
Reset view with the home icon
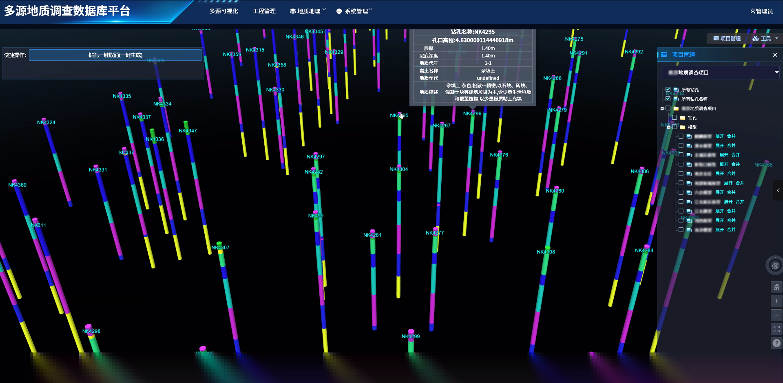tap(776, 287)
